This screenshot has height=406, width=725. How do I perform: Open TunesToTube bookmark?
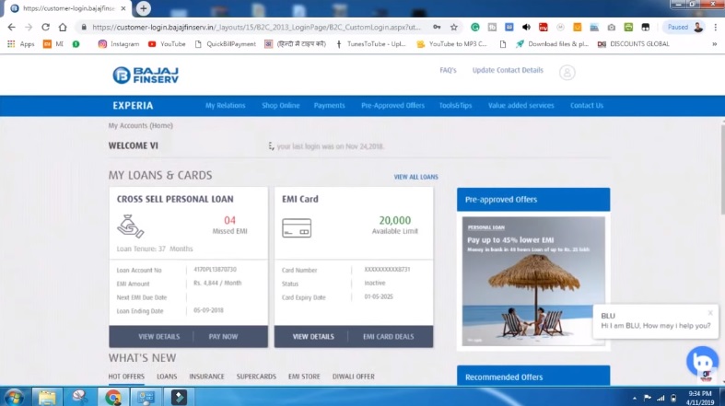(370, 44)
